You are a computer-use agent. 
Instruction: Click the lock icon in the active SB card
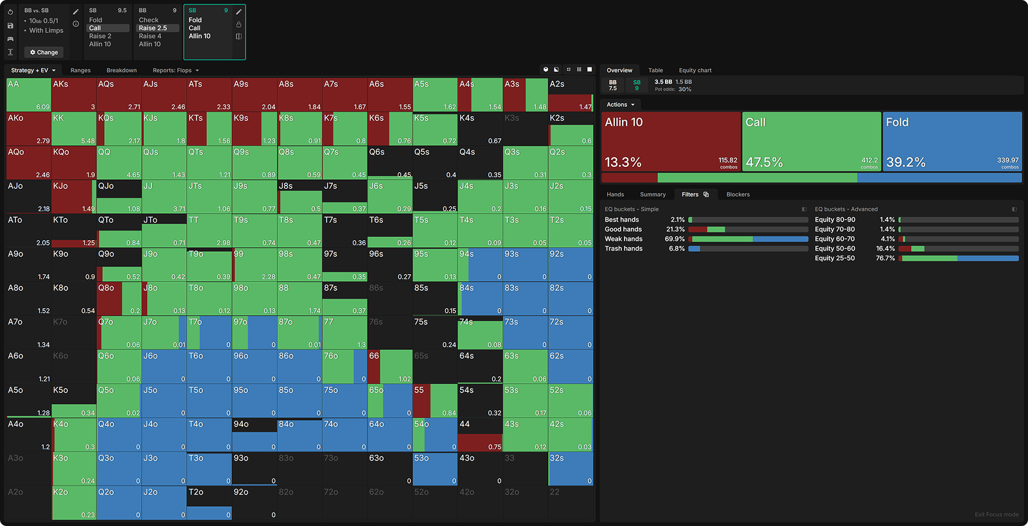click(238, 24)
